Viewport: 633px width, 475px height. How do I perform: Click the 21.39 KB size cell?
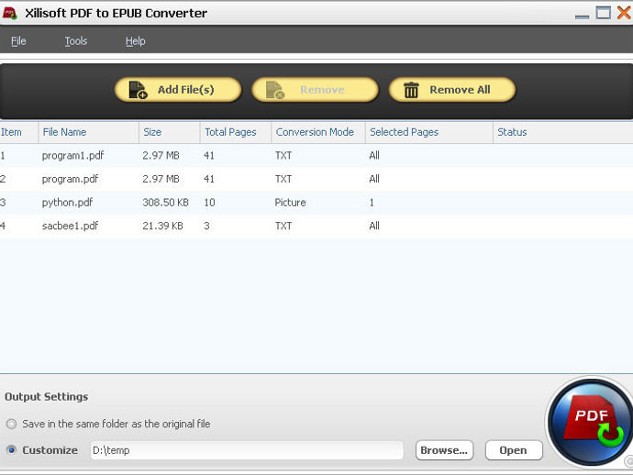[162, 226]
